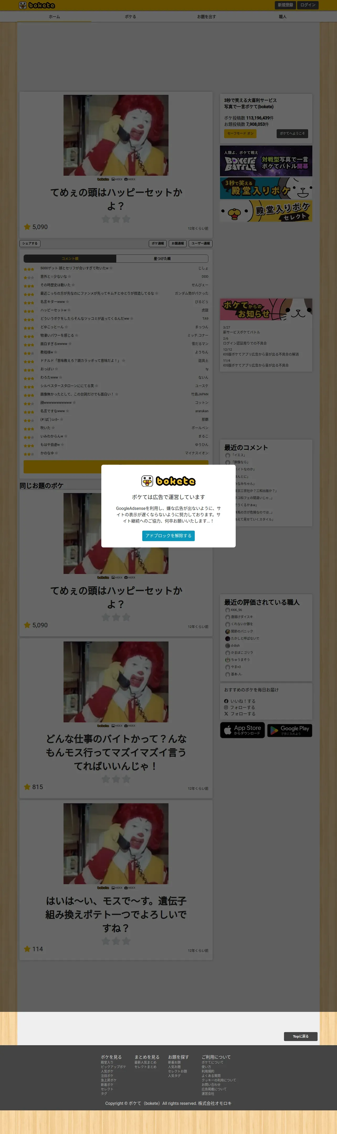Click the ボケ通報 button
This screenshot has height=1134, width=337.
[158, 244]
